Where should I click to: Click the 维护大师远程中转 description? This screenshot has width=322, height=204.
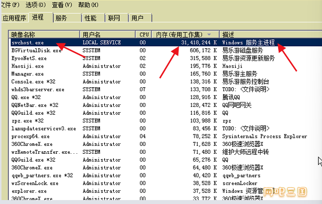pyautogui.click(x=245, y=152)
